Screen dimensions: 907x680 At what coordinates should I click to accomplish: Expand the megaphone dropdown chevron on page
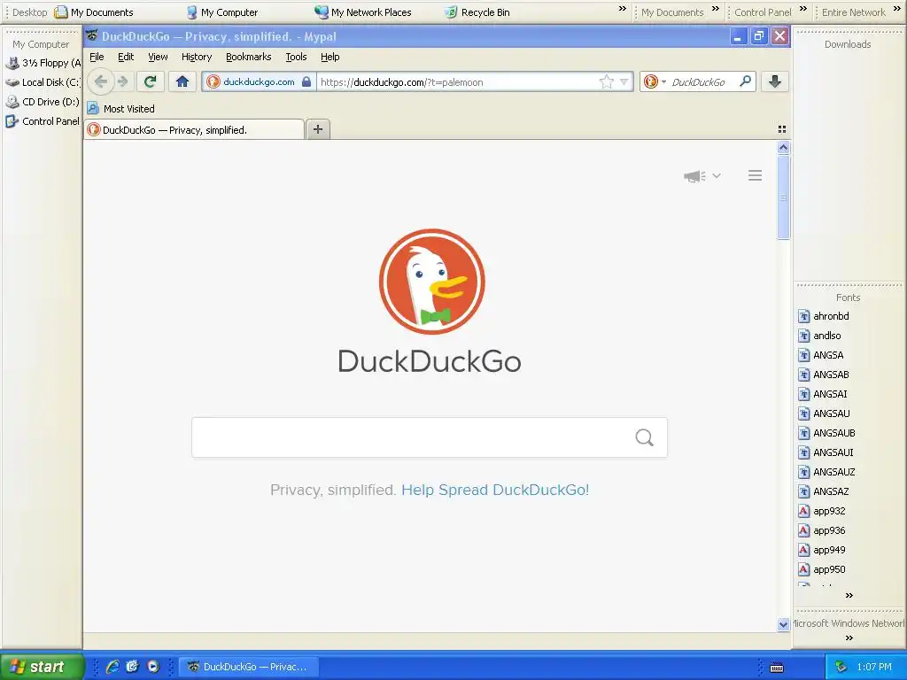(x=716, y=176)
